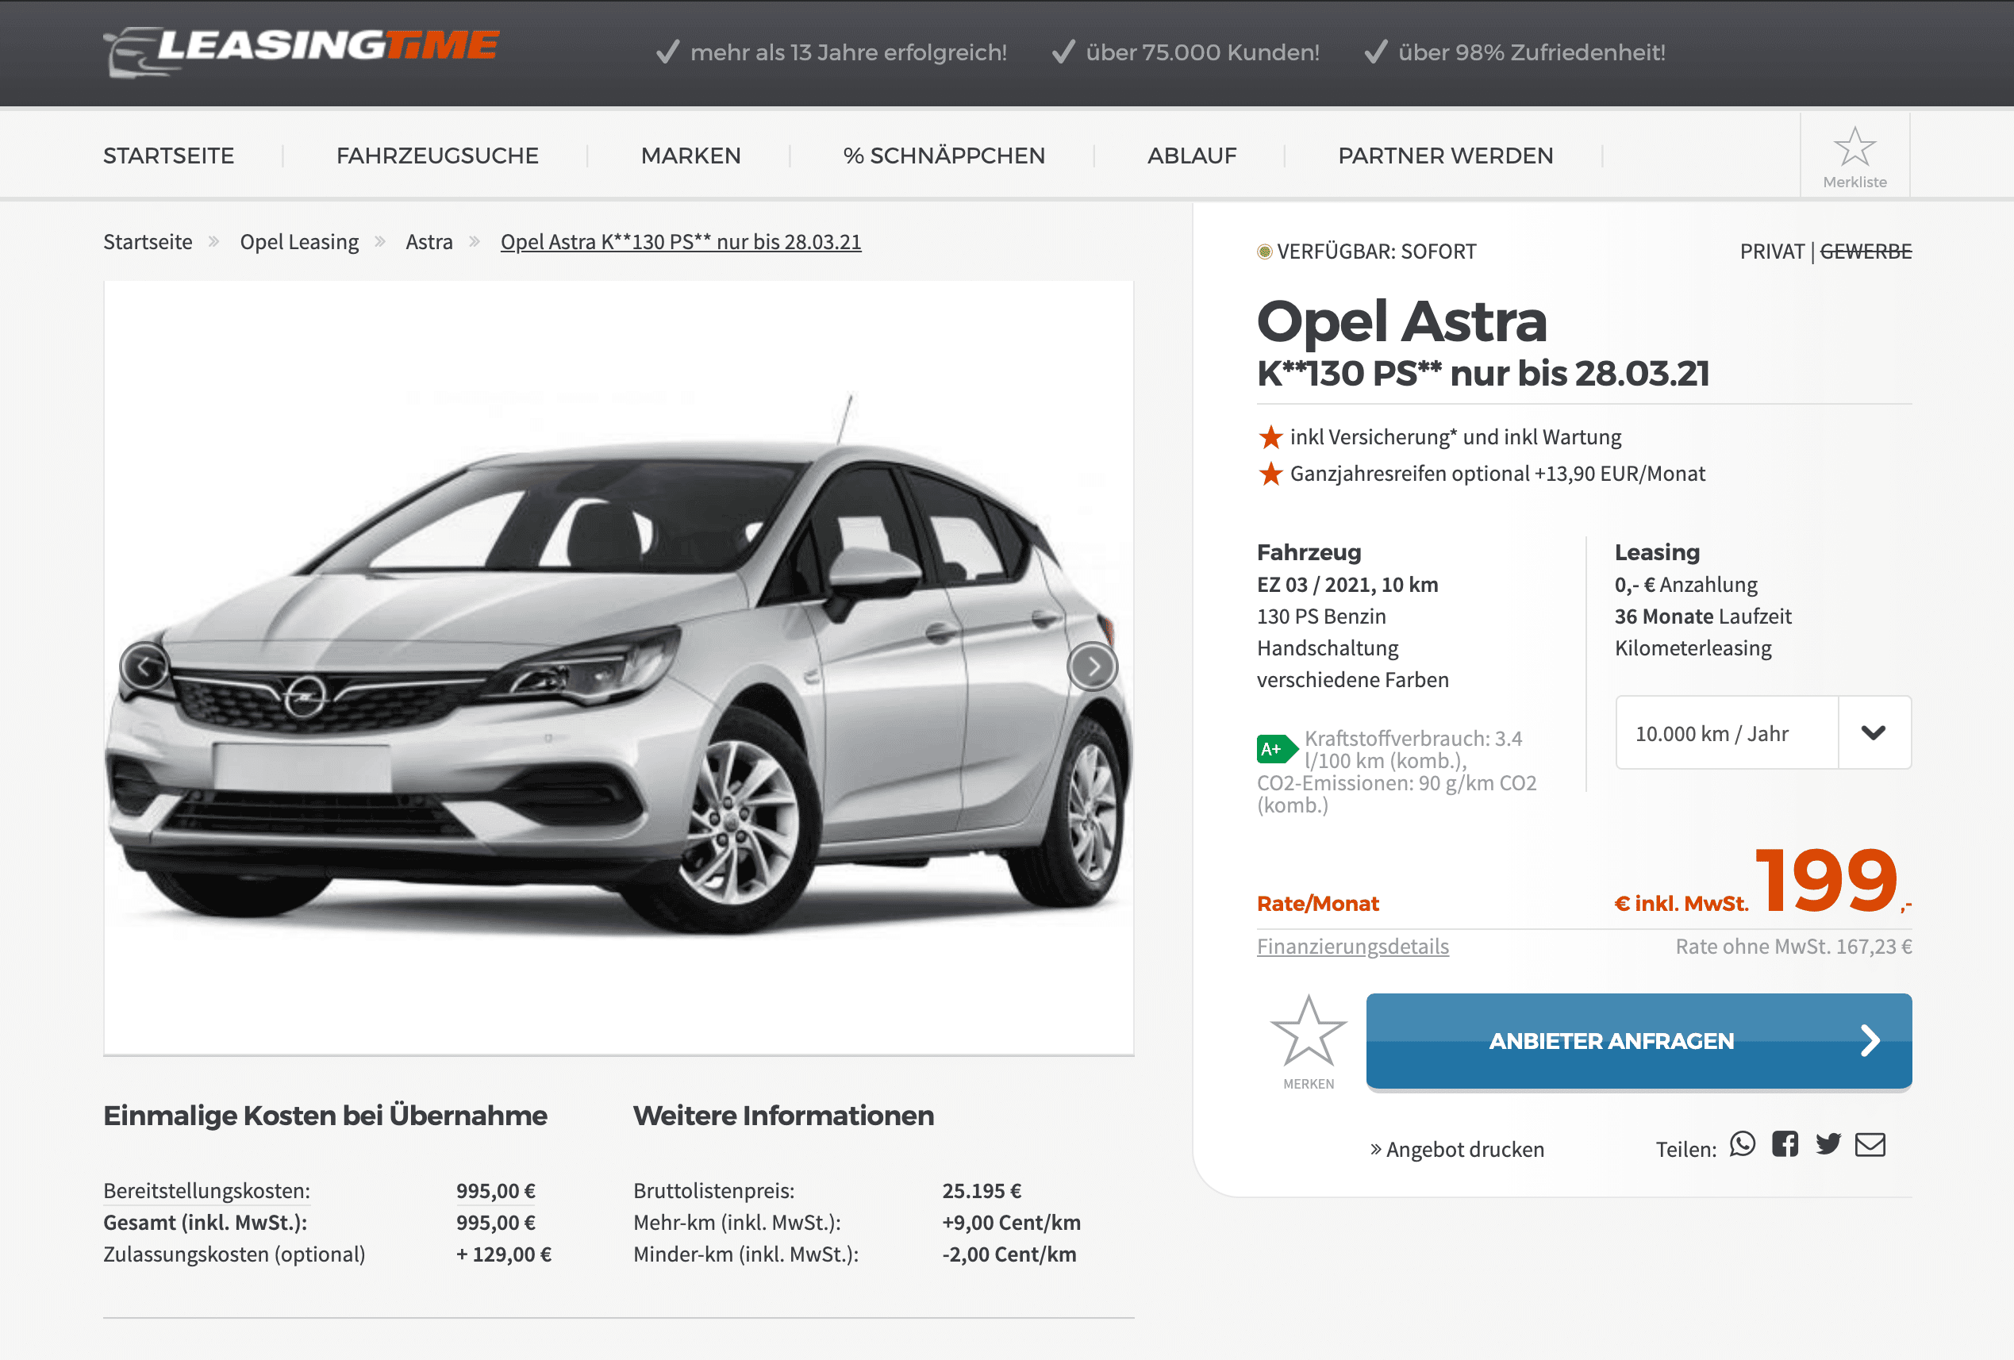Click the A+ efficiency label badge

click(x=1277, y=749)
